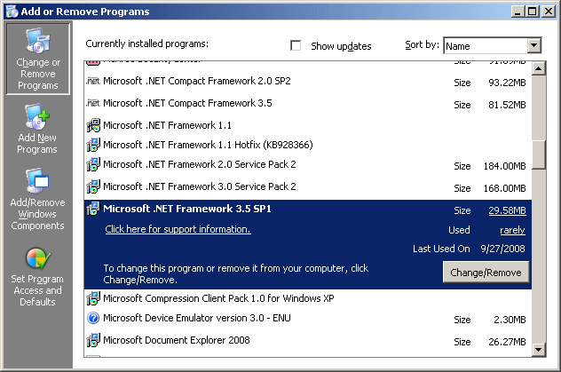Click the icon for .NET Compact Framework 2.0 SP2
Viewport: 561px width, 372px height.
(x=93, y=81)
